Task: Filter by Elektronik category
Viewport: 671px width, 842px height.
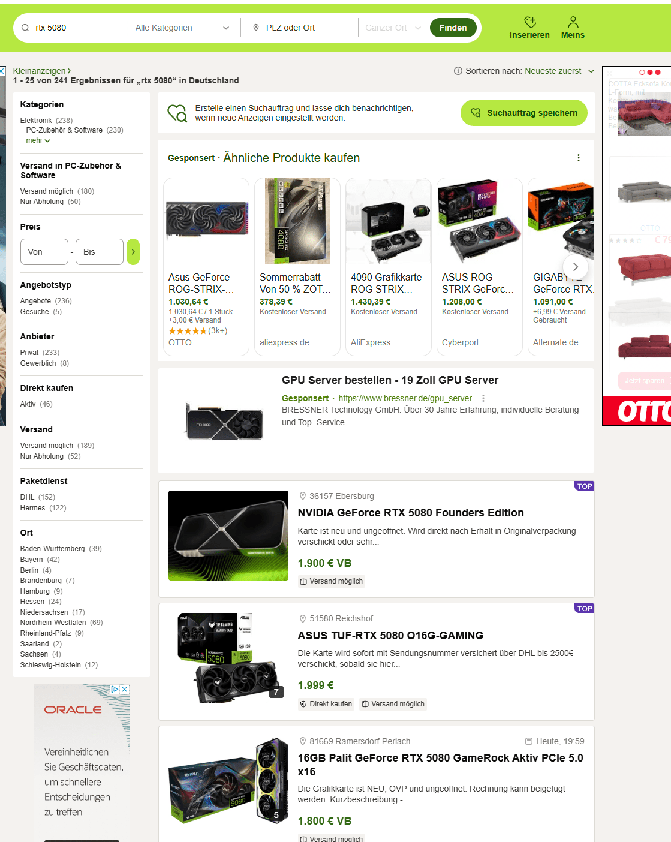Action: [36, 121]
